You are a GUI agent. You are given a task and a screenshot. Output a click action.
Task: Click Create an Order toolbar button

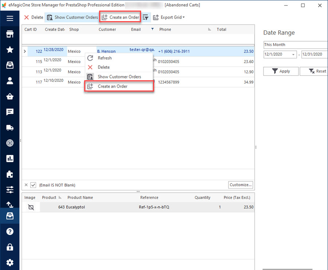(x=120, y=18)
